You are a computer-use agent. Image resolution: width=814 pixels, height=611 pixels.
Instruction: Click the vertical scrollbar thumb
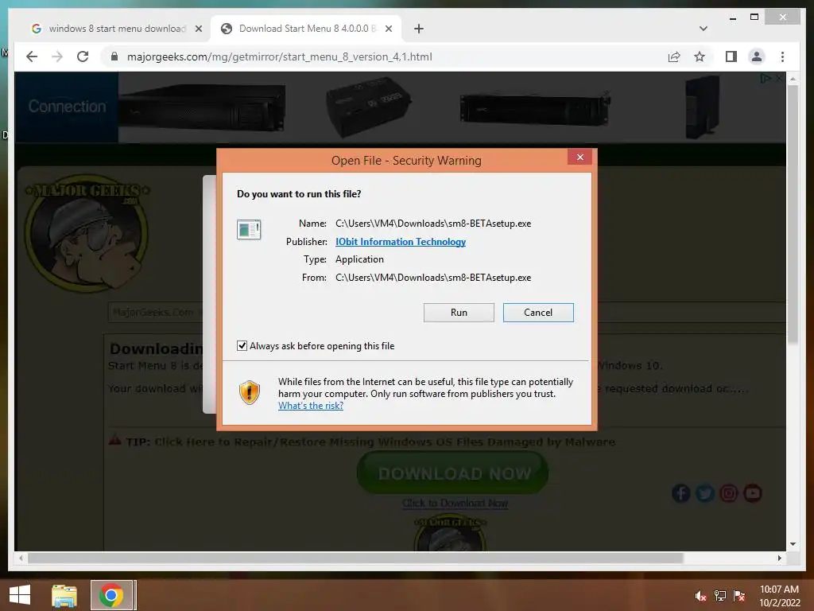[x=793, y=213]
